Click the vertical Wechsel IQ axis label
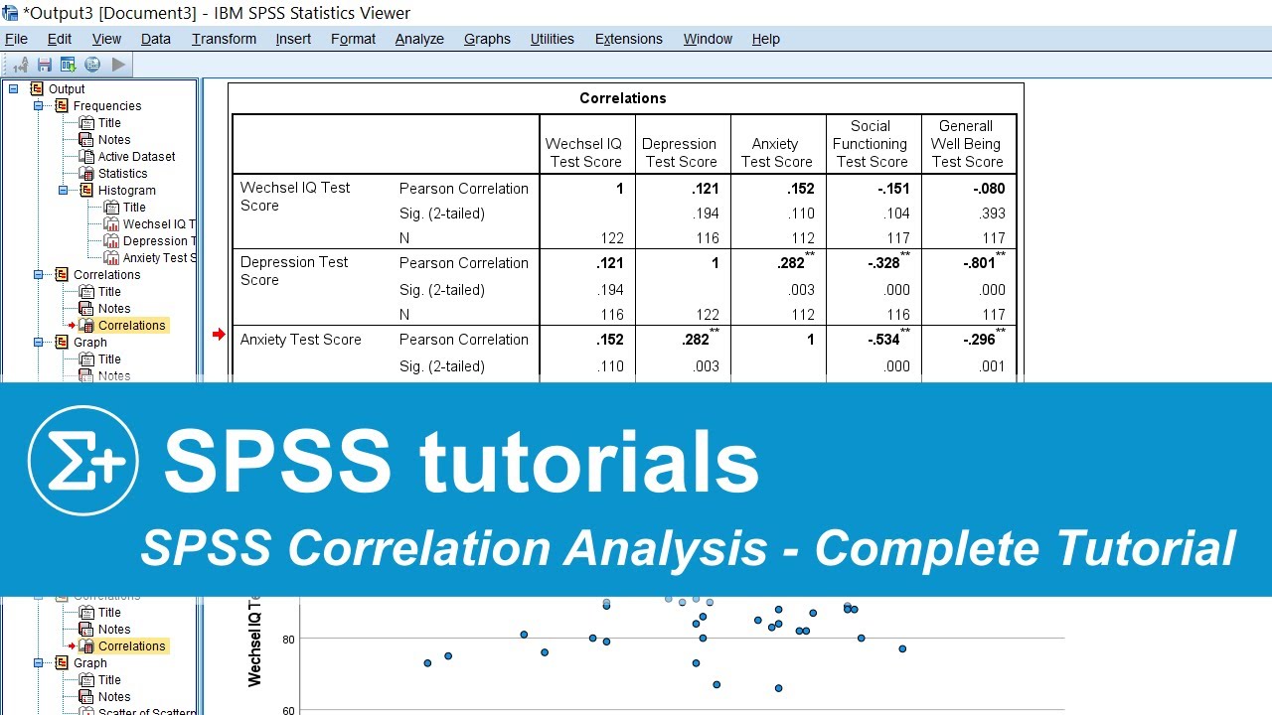1272x715 pixels. (x=255, y=643)
